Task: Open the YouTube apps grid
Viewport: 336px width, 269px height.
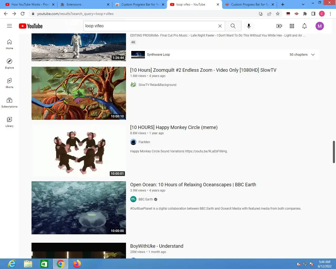Action: [x=292, y=26]
